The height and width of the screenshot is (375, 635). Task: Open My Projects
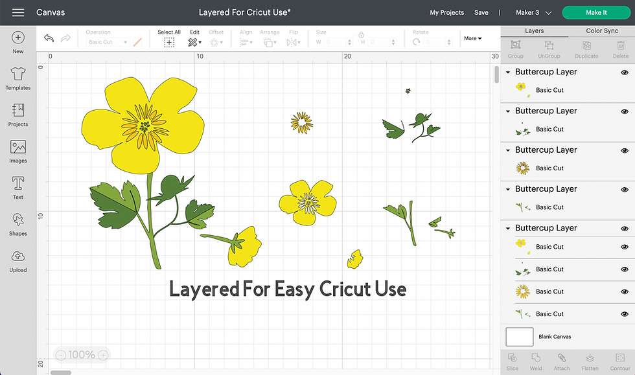(446, 12)
